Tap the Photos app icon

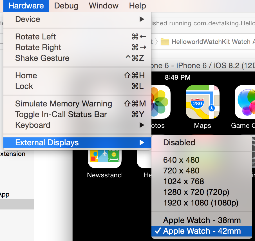161,102
